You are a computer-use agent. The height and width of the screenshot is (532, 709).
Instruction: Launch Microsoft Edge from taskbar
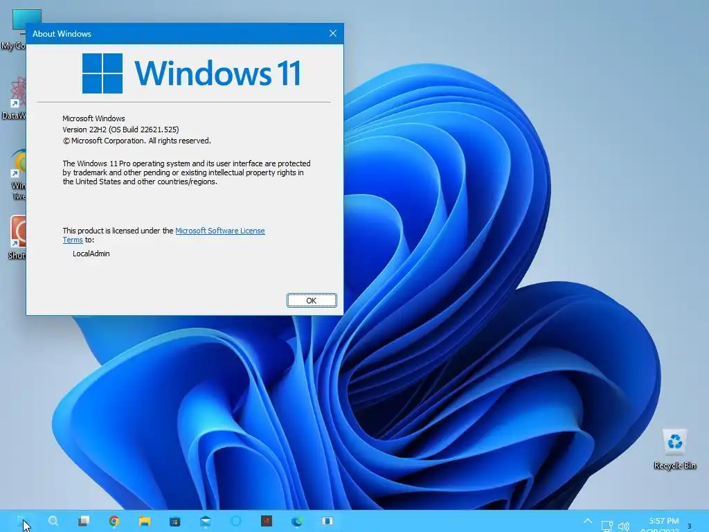pos(296,521)
